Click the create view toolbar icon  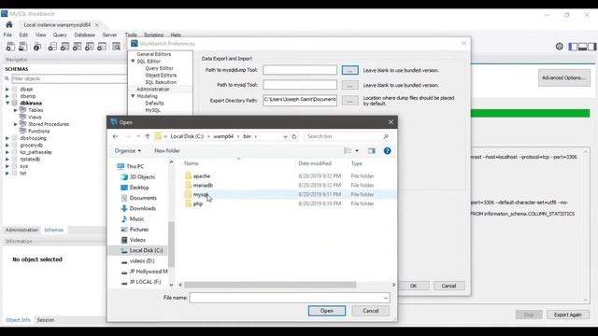(77, 47)
